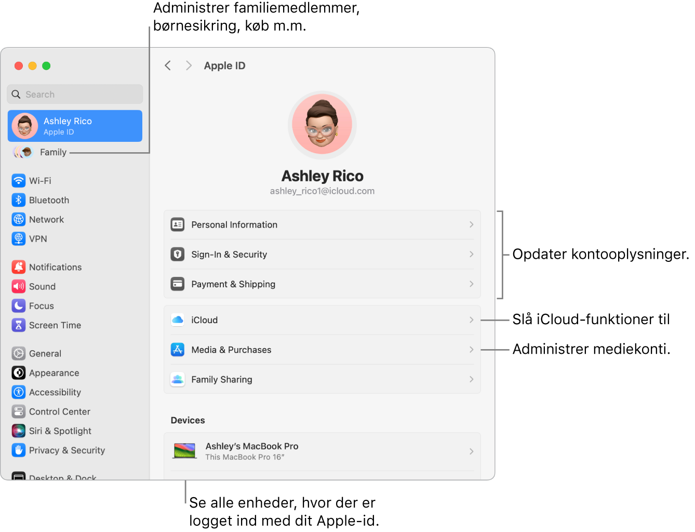Click the General label in sidebar
This screenshot has width=695, height=532.
[45, 353]
